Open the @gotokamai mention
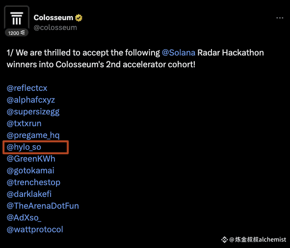This screenshot has width=290, height=248. click(x=30, y=170)
